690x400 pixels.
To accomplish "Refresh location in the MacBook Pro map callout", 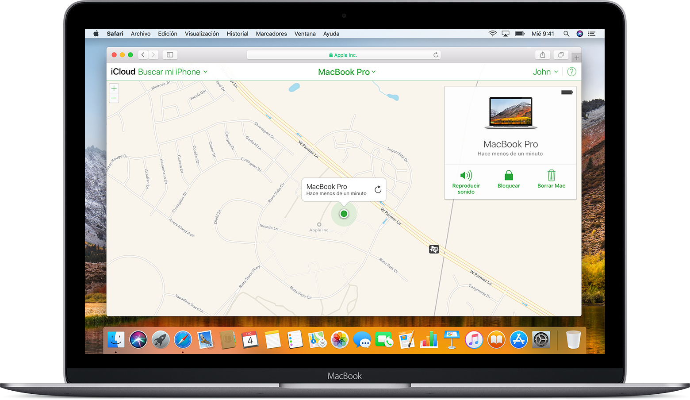I will [378, 189].
